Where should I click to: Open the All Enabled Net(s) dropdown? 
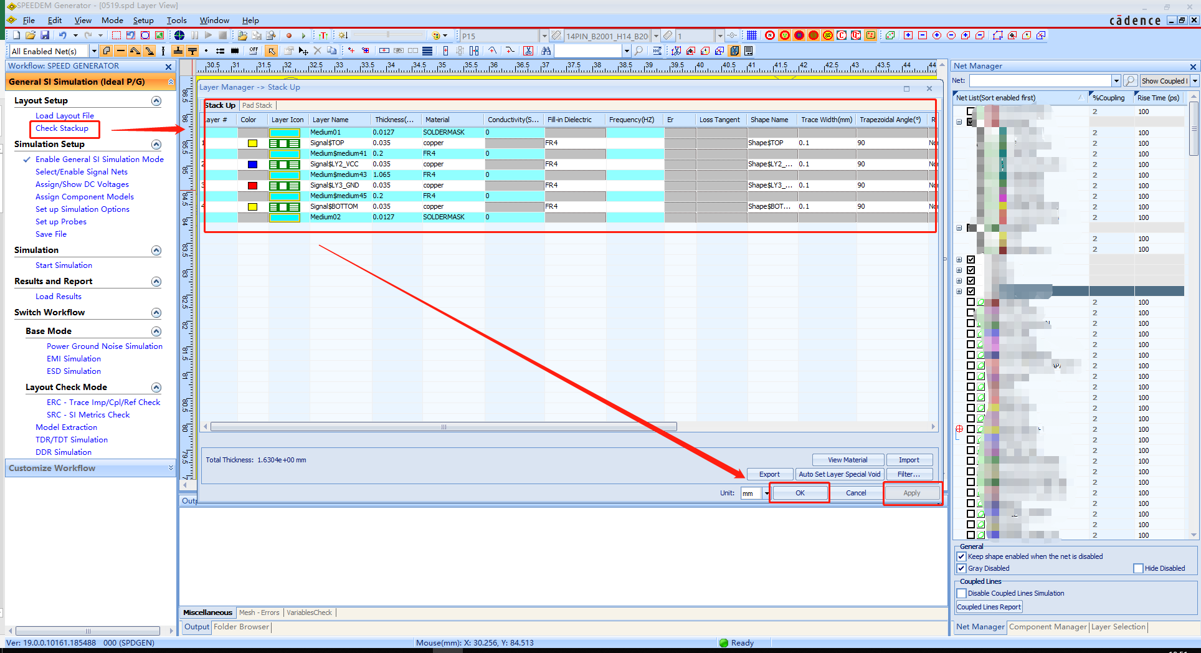pos(94,50)
